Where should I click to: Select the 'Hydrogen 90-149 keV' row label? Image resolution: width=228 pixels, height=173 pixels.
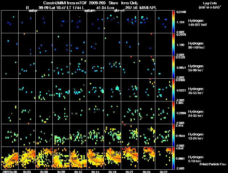(197, 45)
